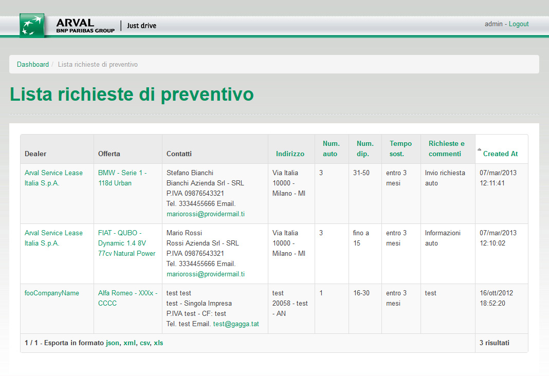Click 'Mario Rossi' contact name
549x376 pixels.
pyautogui.click(x=184, y=233)
